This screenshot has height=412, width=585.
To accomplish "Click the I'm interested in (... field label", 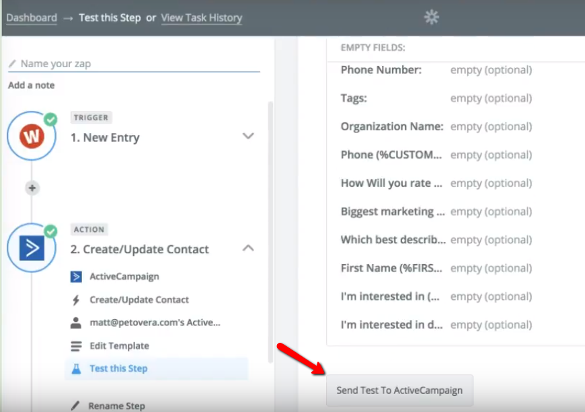I will coord(390,296).
